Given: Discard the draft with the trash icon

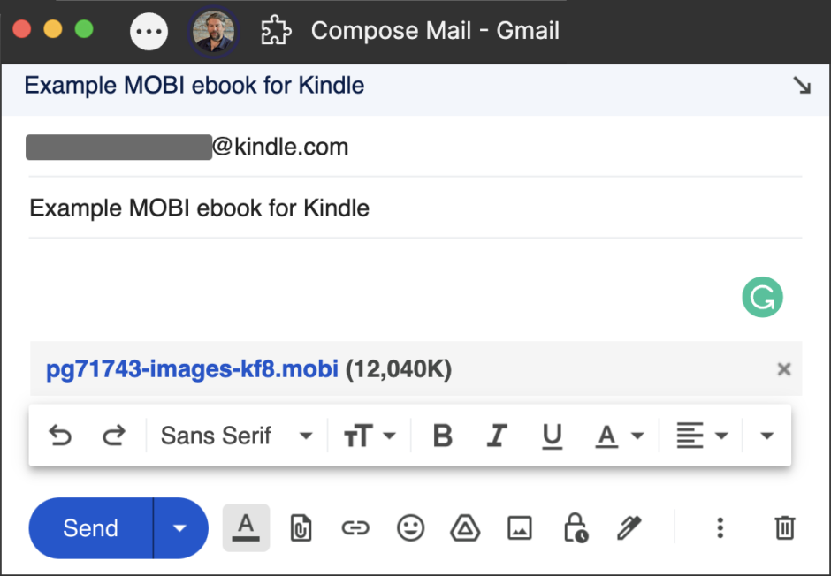Looking at the screenshot, I should point(785,527).
